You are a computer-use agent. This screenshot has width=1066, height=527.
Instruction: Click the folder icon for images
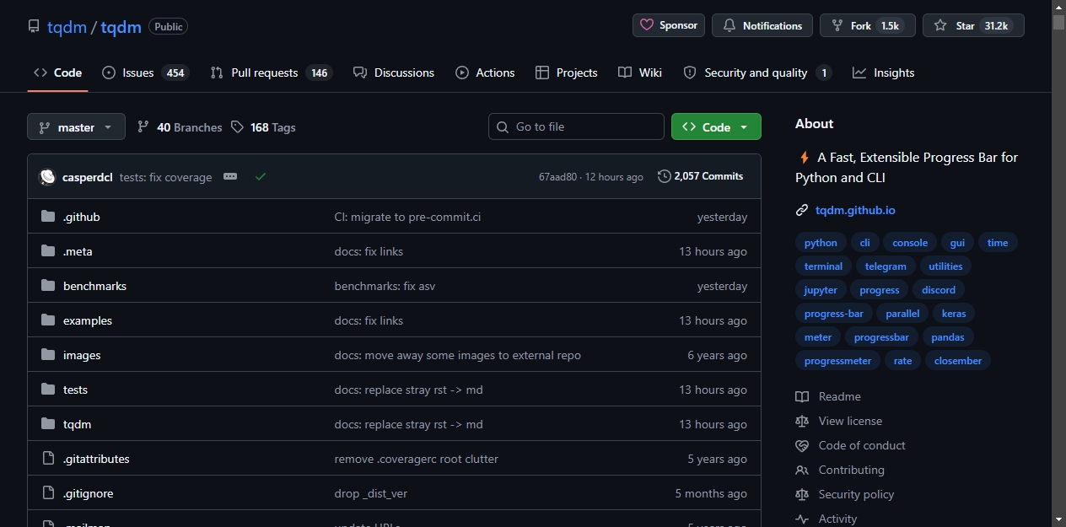(48, 355)
